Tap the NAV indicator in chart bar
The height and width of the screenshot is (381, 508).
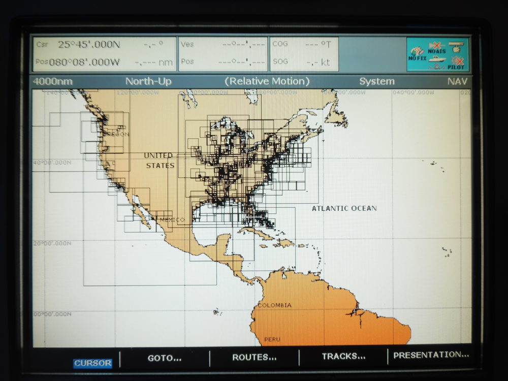[x=457, y=81]
